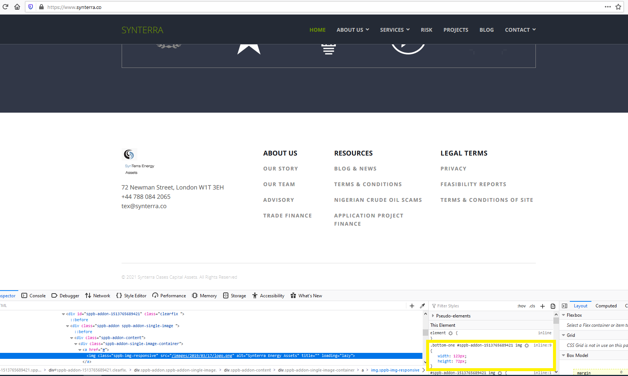Toggle highlighter for .bottom-one img selector

527,345
